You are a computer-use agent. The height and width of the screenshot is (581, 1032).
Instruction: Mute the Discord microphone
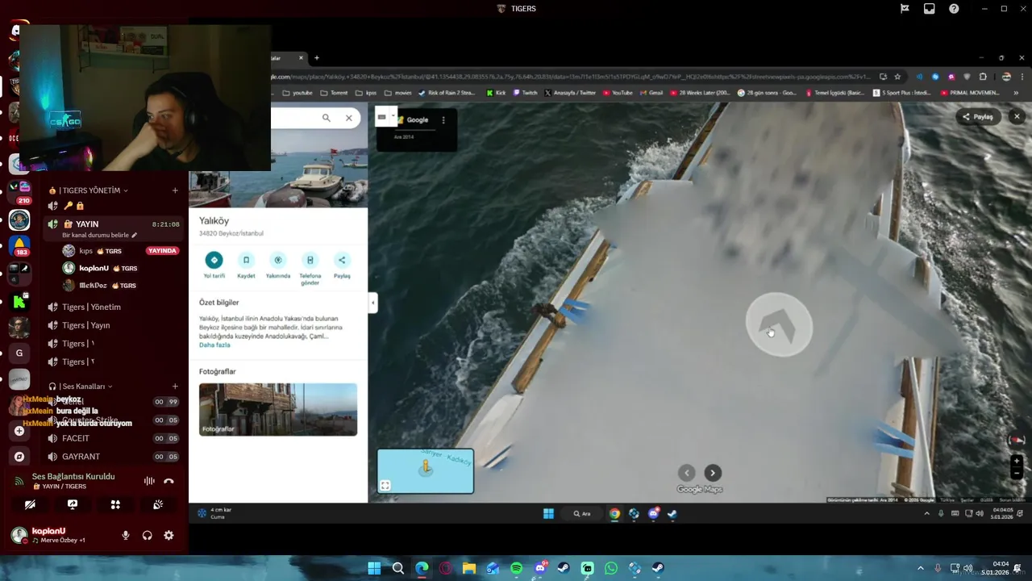point(126,535)
